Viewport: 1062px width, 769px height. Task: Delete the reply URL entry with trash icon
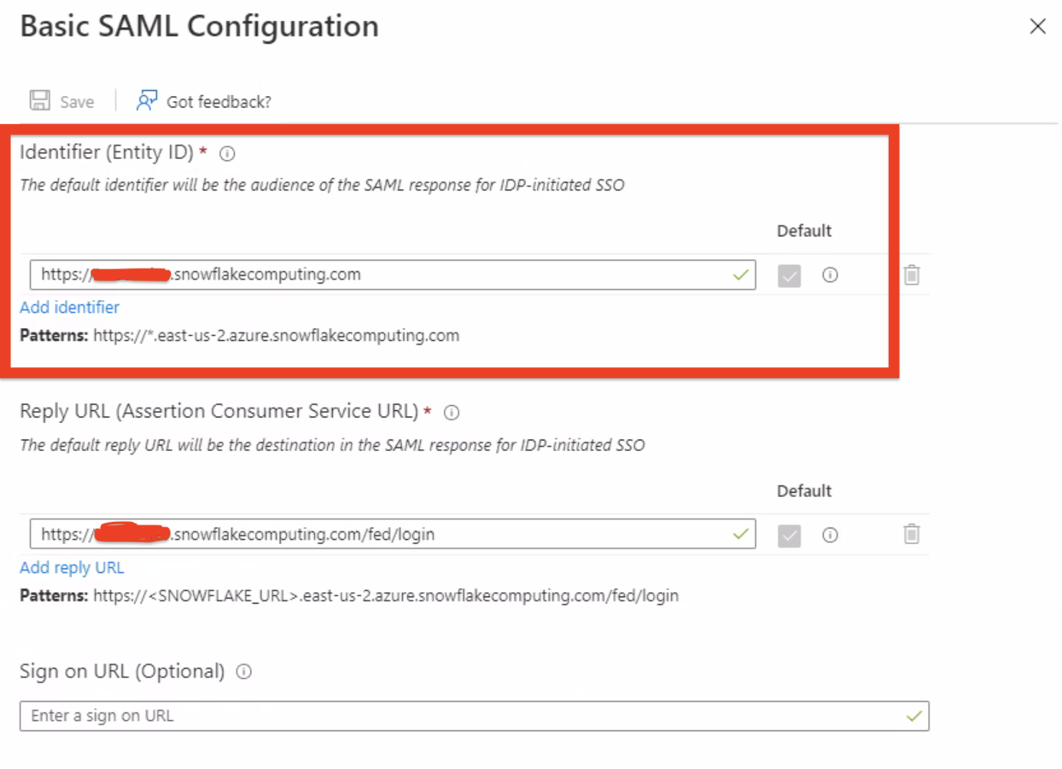[x=912, y=534]
